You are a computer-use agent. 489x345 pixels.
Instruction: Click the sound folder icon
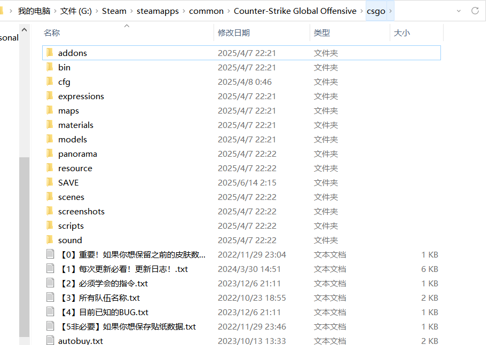point(50,240)
